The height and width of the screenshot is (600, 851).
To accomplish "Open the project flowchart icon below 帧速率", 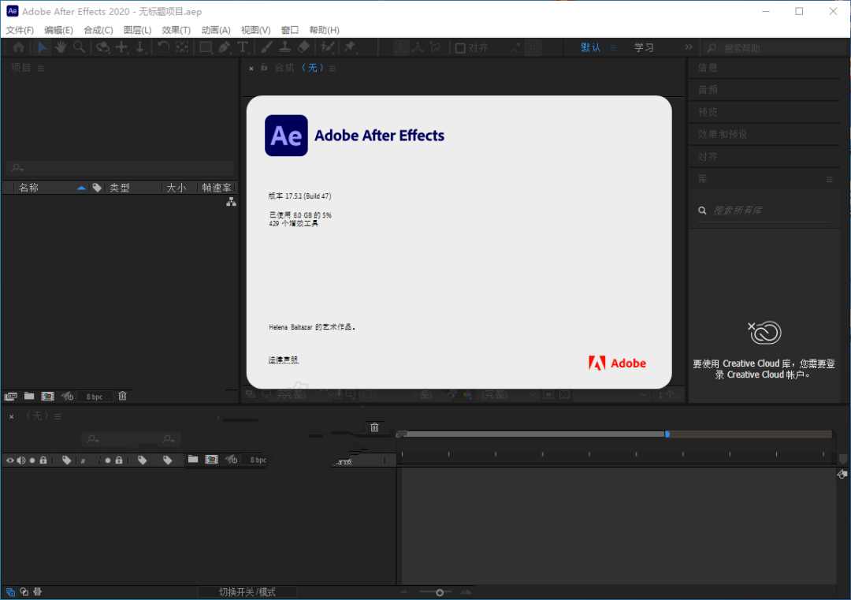I will (x=231, y=202).
